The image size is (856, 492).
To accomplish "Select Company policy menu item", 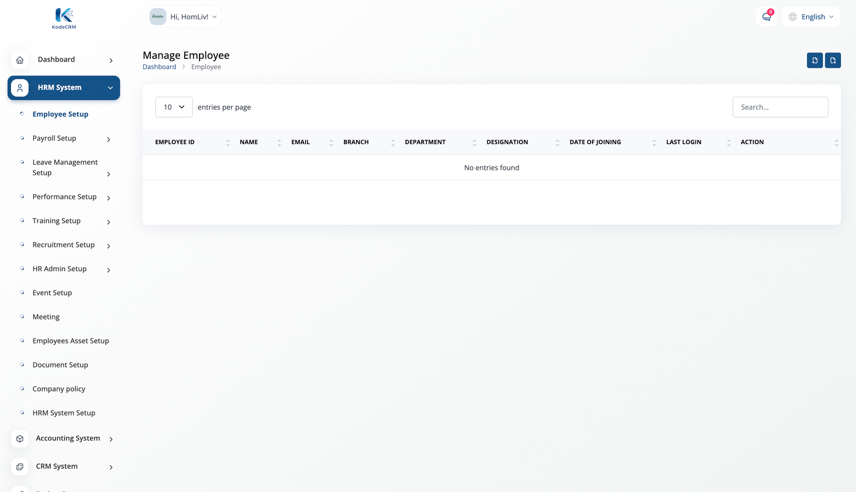I will (59, 389).
